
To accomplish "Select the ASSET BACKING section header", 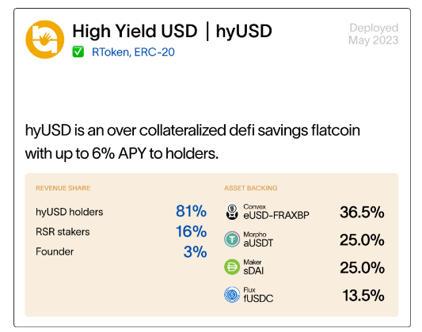I will tap(251, 188).
